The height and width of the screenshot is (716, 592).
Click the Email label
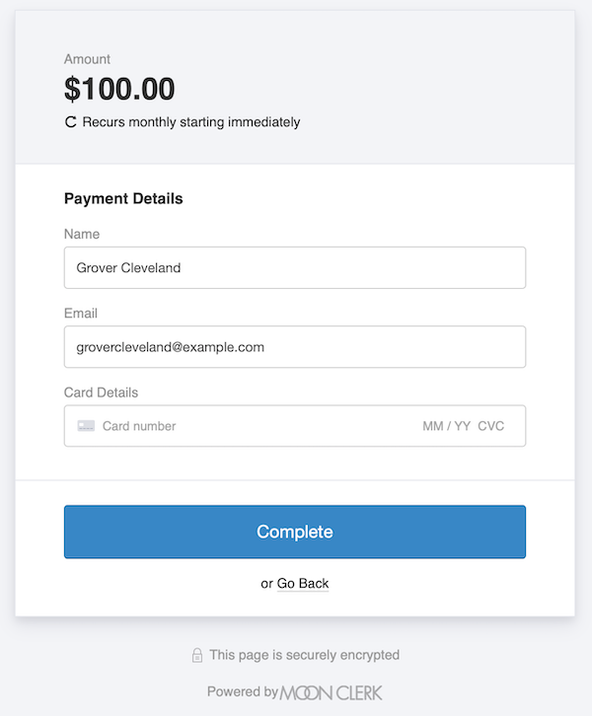(81, 314)
